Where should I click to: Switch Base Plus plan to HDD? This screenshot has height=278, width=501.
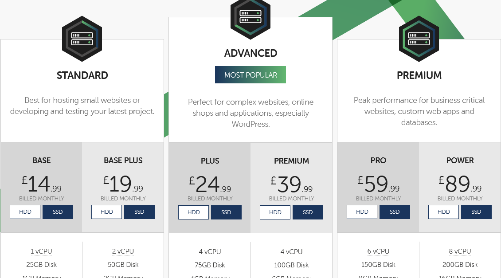(107, 212)
